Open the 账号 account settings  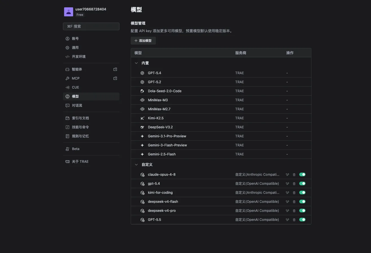pos(91,39)
